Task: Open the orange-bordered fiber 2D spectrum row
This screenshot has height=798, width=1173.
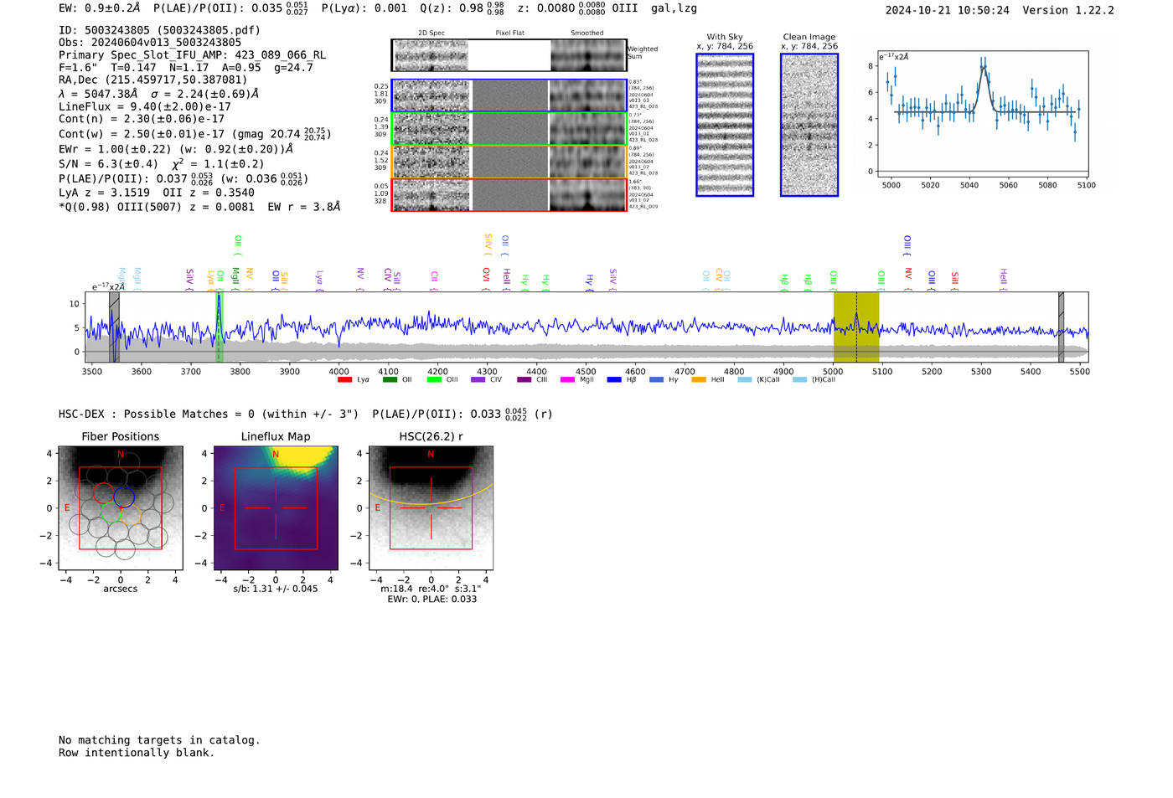Action: (x=509, y=162)
